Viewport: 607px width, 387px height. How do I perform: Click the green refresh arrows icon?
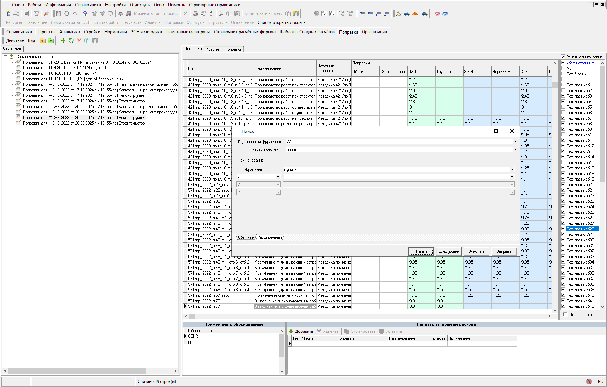(x=71, y=40)
